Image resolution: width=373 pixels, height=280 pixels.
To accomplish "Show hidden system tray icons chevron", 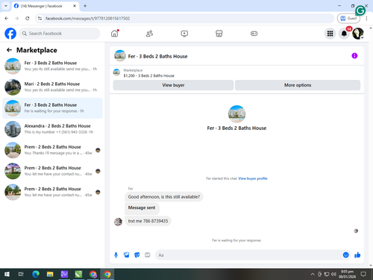I will [313, 274].
